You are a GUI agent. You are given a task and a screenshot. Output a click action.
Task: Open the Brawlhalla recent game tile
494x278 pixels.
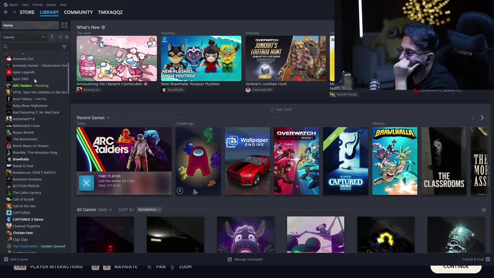(394, 161)
